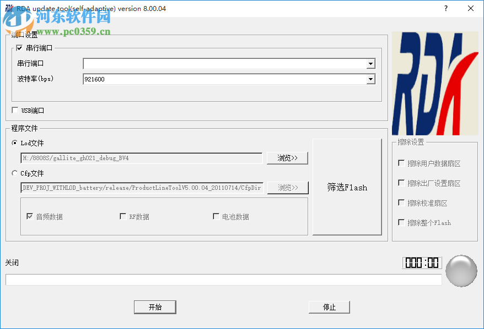The width and height of the screenshot is (484, 329).
Task: Open the 串行端口 dropdown list
Action: click(370, 63)
